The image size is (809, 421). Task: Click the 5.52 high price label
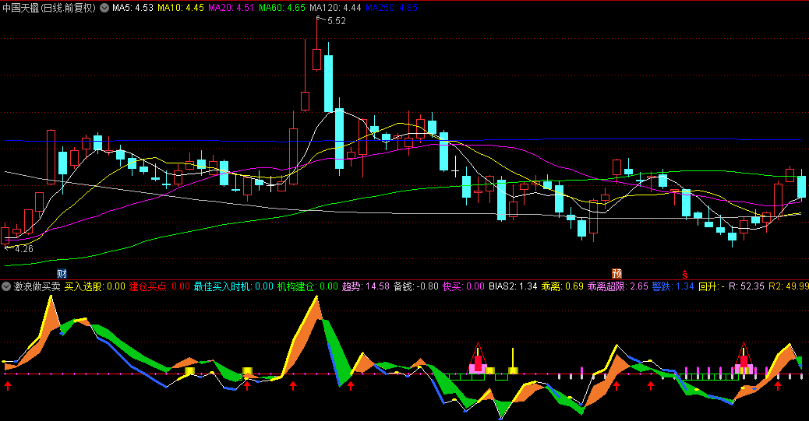point(336,21)
